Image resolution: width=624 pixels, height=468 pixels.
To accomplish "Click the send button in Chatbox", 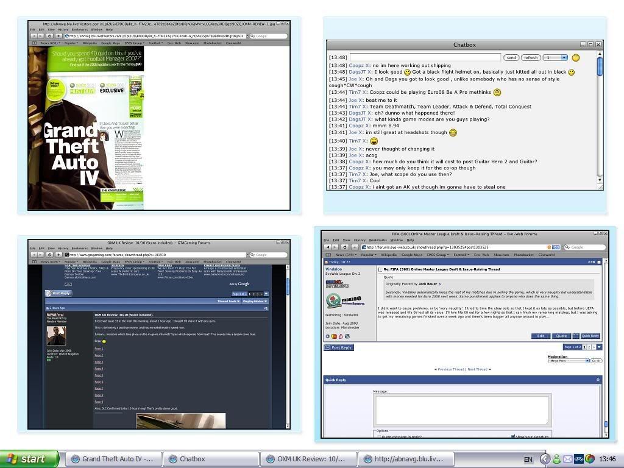I will (511, 58).
